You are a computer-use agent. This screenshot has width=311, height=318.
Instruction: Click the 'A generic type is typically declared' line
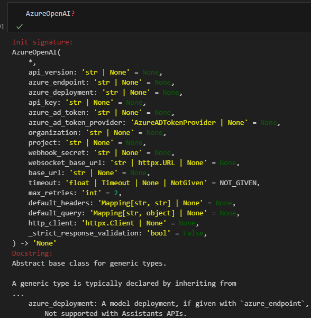tap(124, 284)
